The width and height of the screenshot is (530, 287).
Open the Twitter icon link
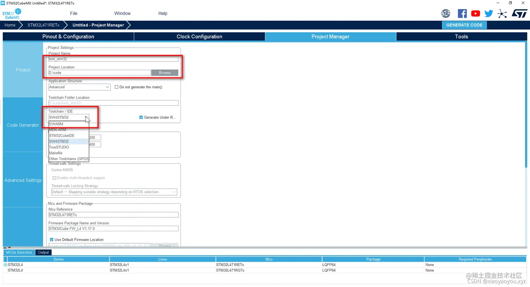489,14
